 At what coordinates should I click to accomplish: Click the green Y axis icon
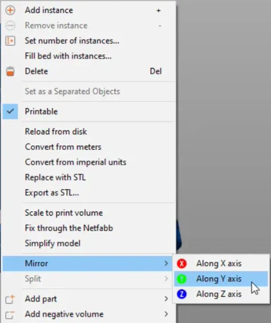[x=182, y=279]
